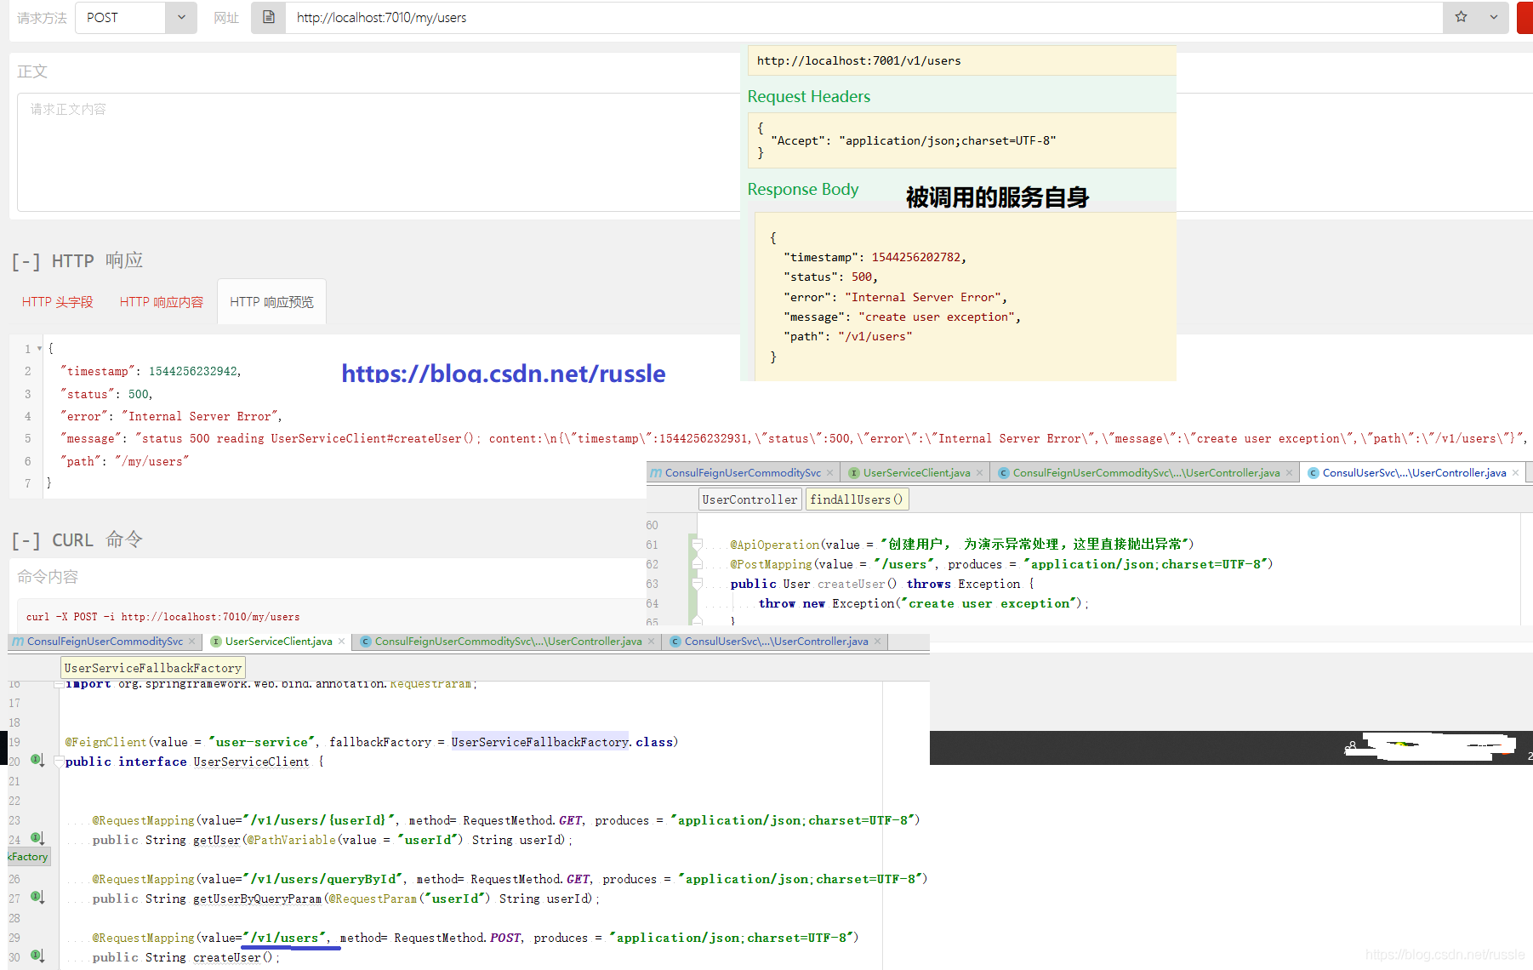Click the UserServiceFallbackFactory breadcrumb

coord(153,668)
